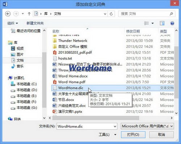This screenshot has height=144, width=181.
Task: Click the search documents field
Action: (147, 14)
